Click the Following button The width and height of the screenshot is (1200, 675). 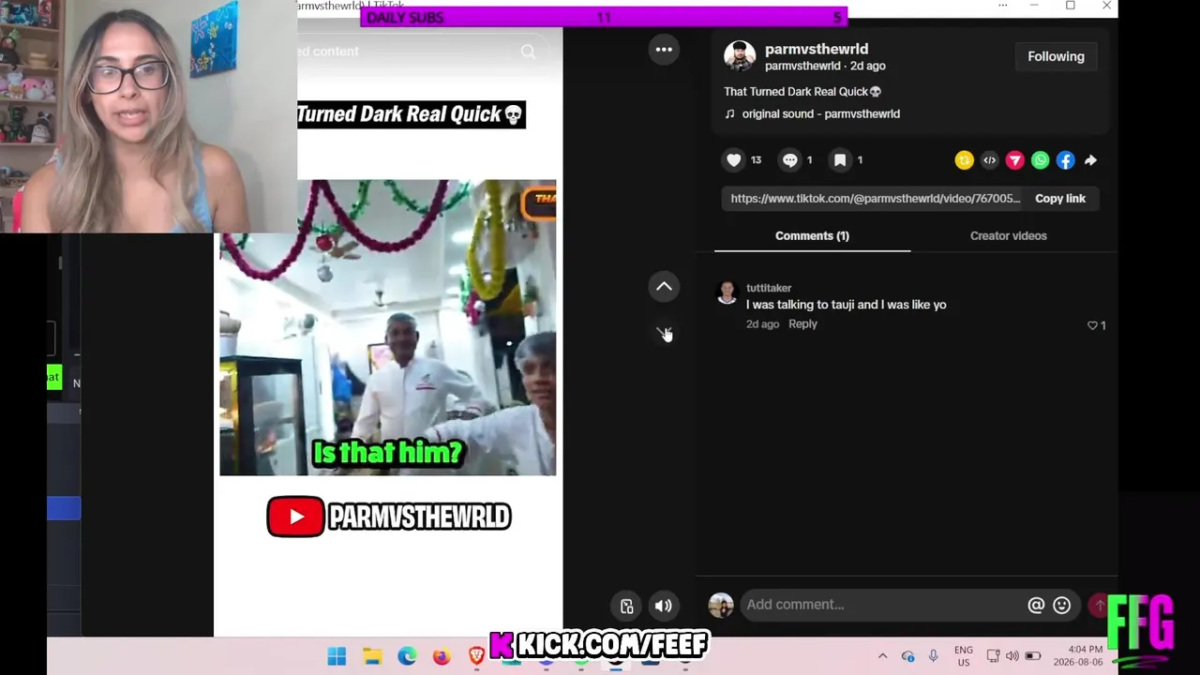1056,56
